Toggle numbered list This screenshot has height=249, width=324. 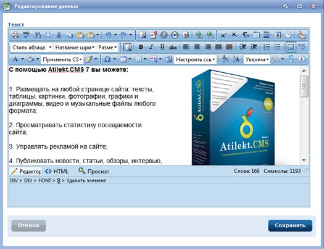click(x=267, y=47)
